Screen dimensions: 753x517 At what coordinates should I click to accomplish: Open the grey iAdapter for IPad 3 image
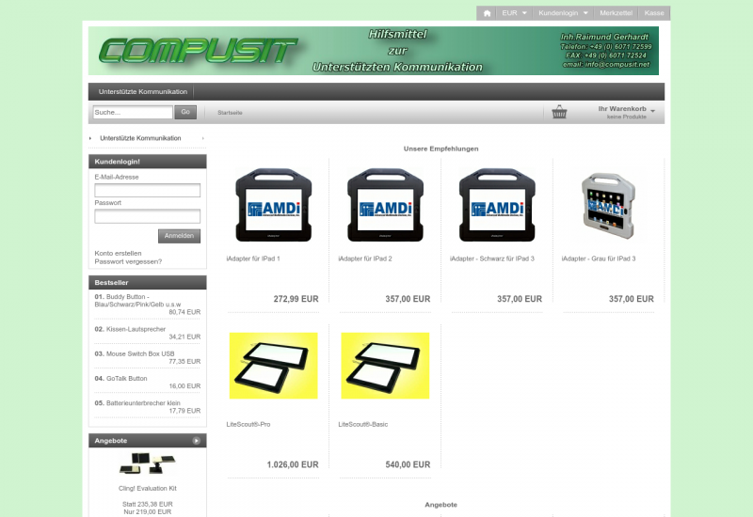click(607, 206)
